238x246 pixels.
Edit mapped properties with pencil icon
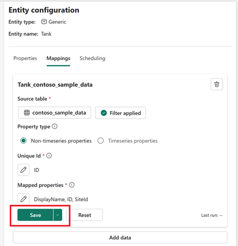(x=24, y=199)
